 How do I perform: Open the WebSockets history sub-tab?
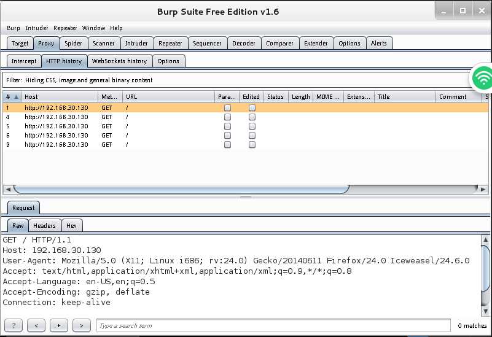[119, 61]
